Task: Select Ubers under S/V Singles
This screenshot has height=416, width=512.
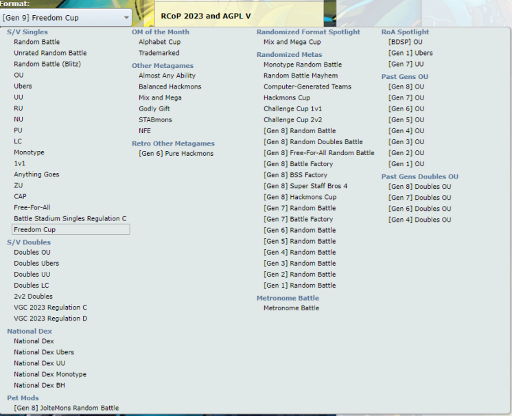Action: click(x=23, y=86)
